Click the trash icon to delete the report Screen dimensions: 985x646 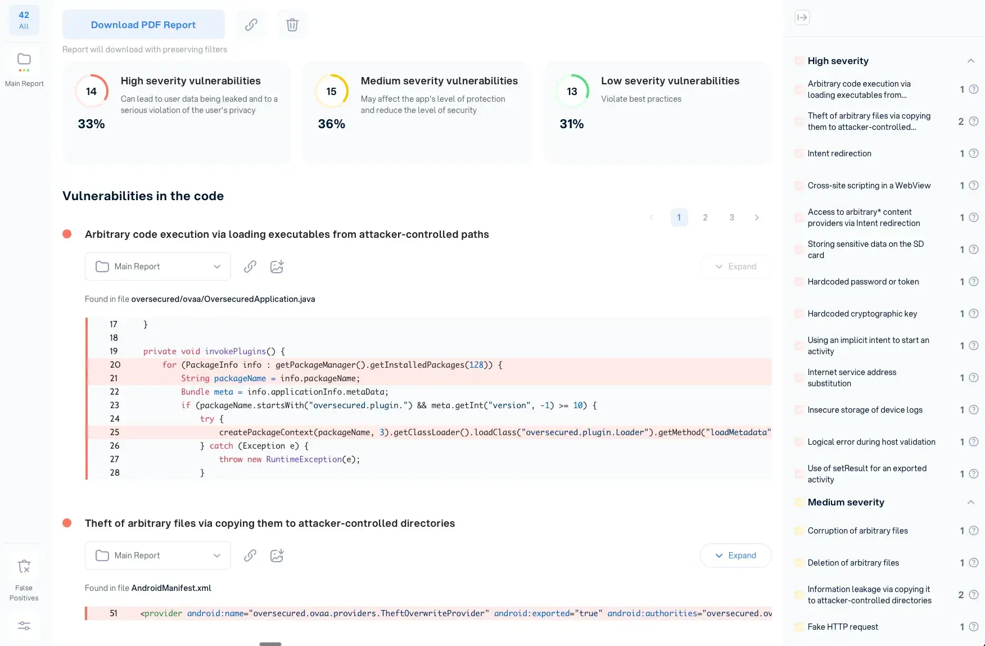(x=292, y=24)
